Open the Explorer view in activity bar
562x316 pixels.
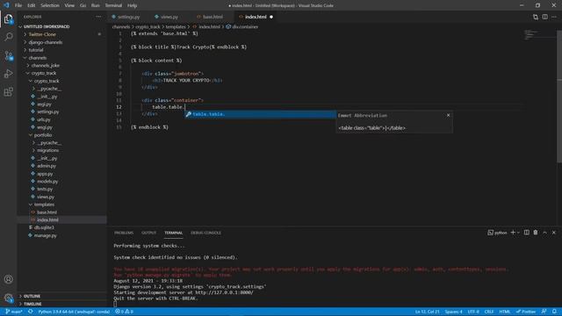coord(8,18)
